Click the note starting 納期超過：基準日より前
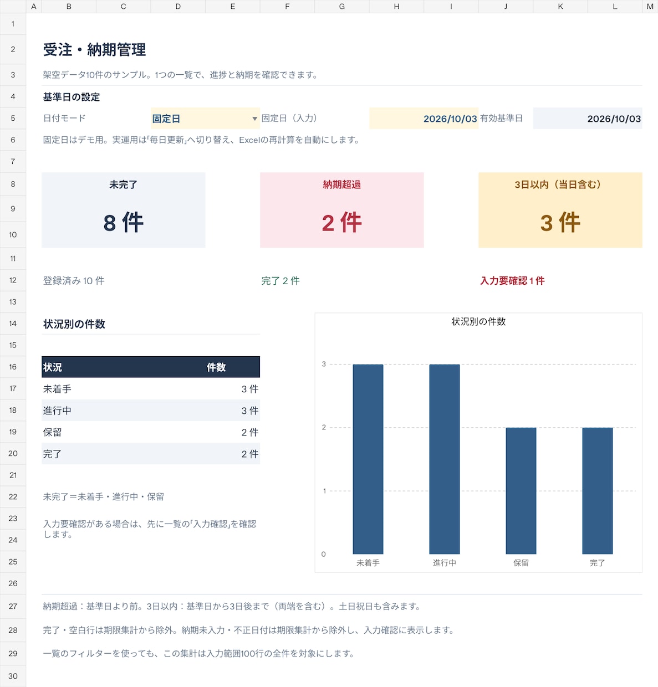This screenshot has width=658, height=687. point(233,607)
